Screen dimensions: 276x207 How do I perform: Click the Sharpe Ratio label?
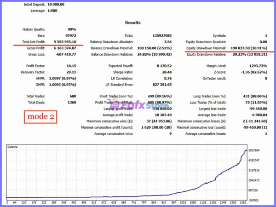123,72
